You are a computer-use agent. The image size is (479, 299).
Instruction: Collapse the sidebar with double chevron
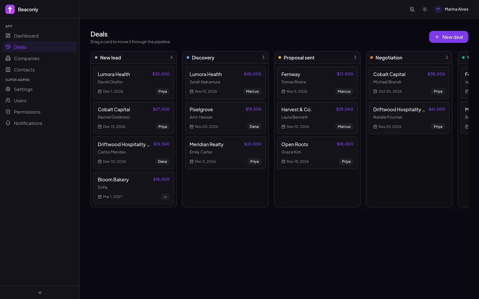pyautogui.click(x=40, y=293)
